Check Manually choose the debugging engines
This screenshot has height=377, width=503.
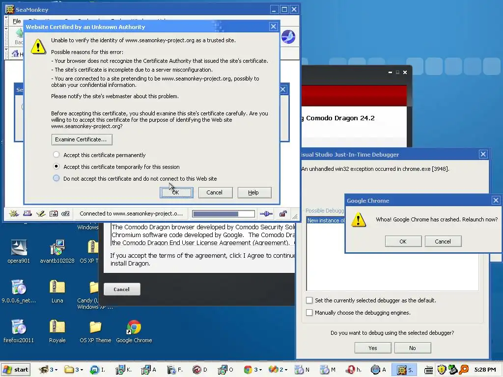tap(309, 313)
